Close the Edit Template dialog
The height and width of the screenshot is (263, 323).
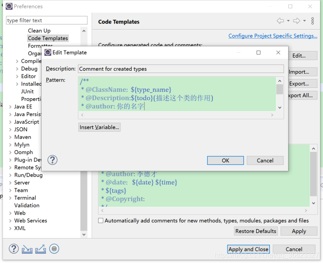(278, 53)
